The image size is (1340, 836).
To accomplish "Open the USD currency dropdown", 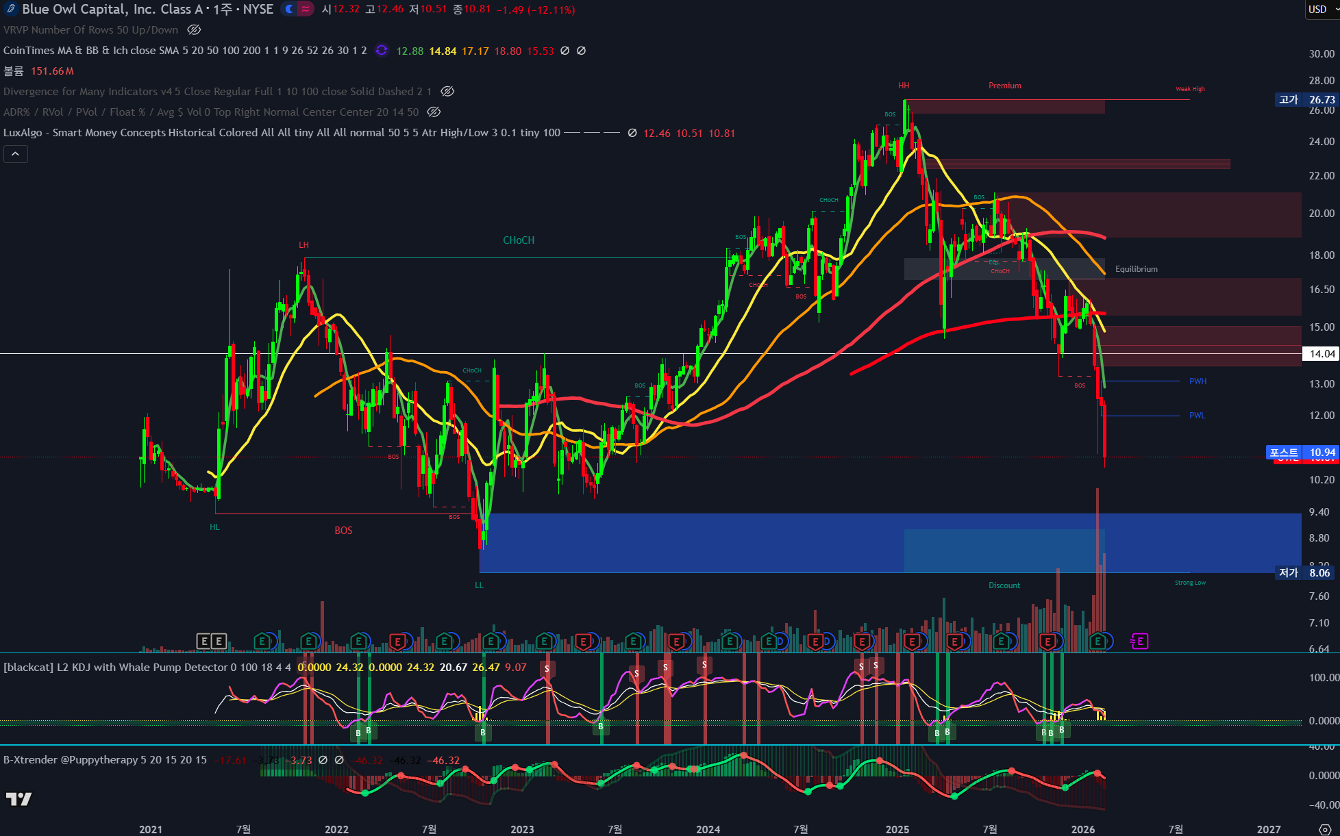I will [x=1322, y=9].
